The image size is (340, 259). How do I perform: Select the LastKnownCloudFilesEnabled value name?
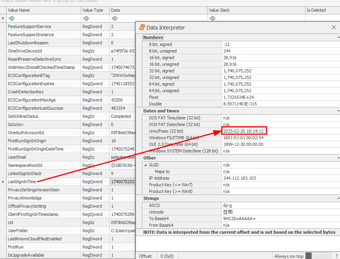[x=35, y=239]
